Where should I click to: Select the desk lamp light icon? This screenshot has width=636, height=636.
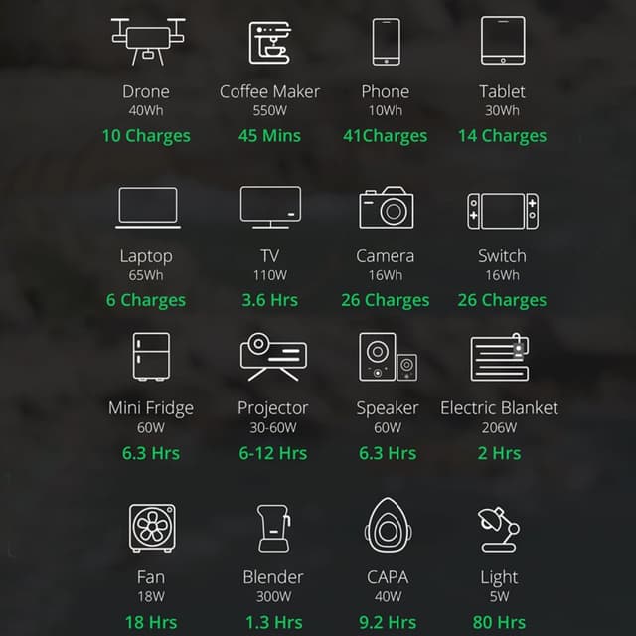(499, 530)
